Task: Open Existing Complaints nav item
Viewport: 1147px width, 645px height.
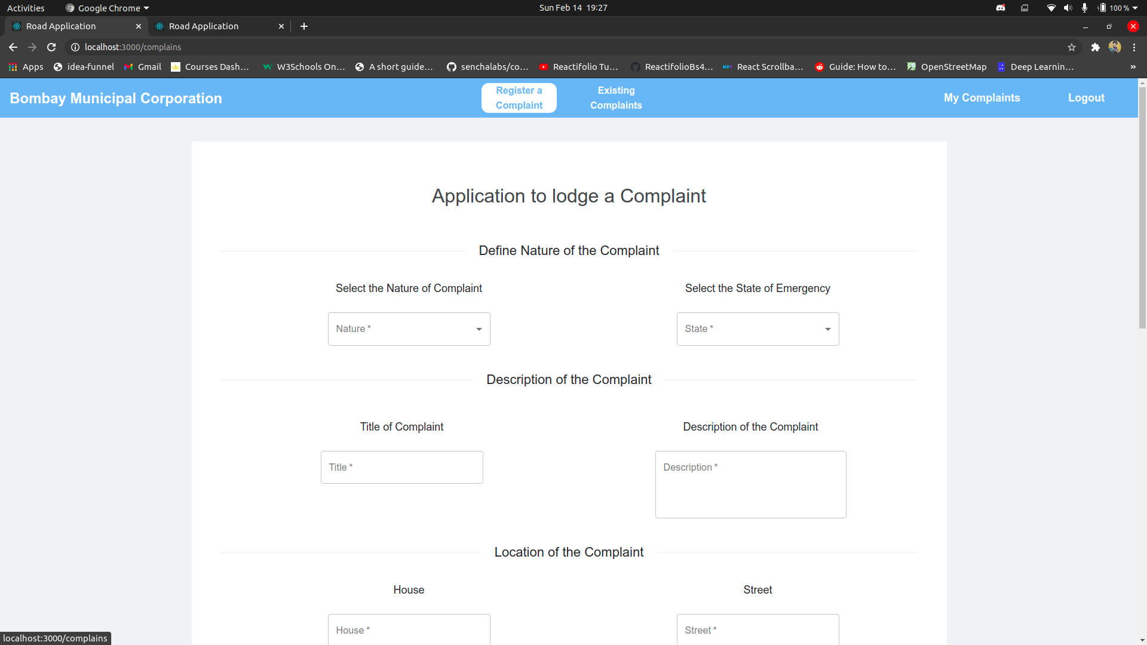Action: (x=616, y=98)
